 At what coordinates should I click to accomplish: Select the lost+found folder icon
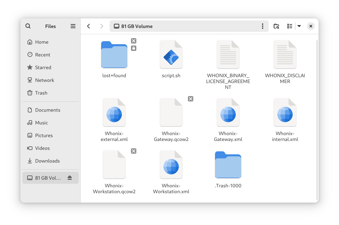click(x=114, y=55)
